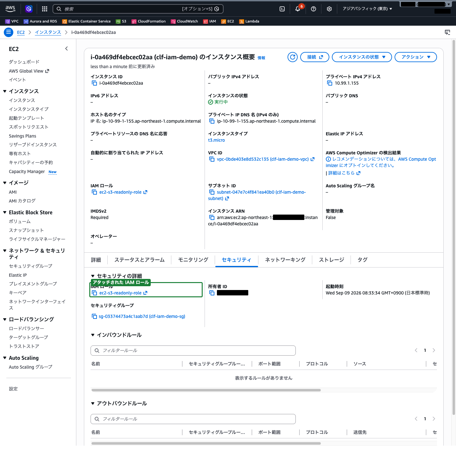
Task: Click the inbound rules horizontal scrollbar
Action: [206, 390]
